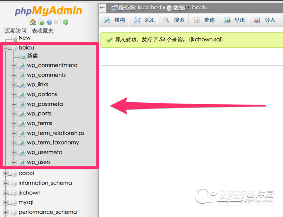Viewport: 283px width, 217px height.
Task: Select the performance_schema database name
Action: click(48, 212)
